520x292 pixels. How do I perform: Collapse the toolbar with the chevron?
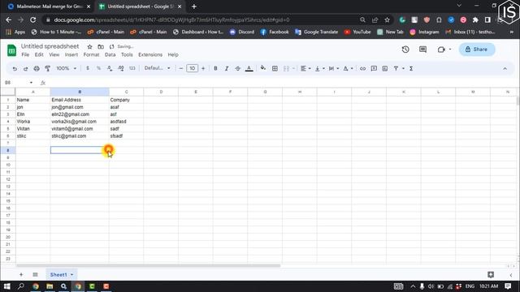(x=505, y=68)
